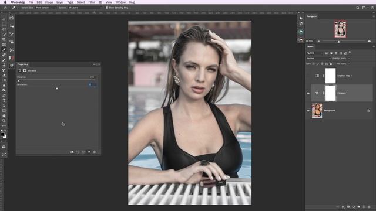Toggle Show Sampling Ring checkbox
Screen dimensions: 376x211
107,8
